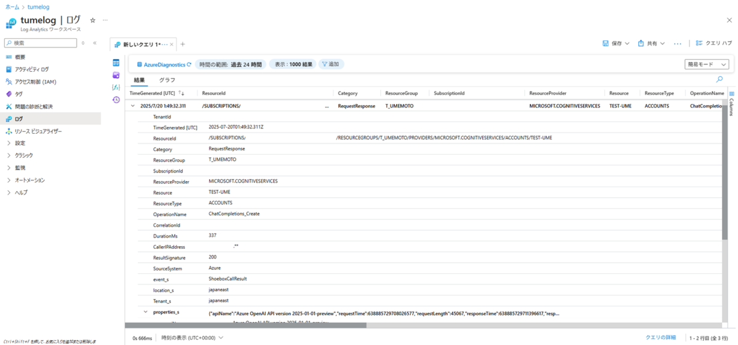Favorite the tumelog workspace with star icon
This screenshot has width=738, height=345.
click(93, 20)
